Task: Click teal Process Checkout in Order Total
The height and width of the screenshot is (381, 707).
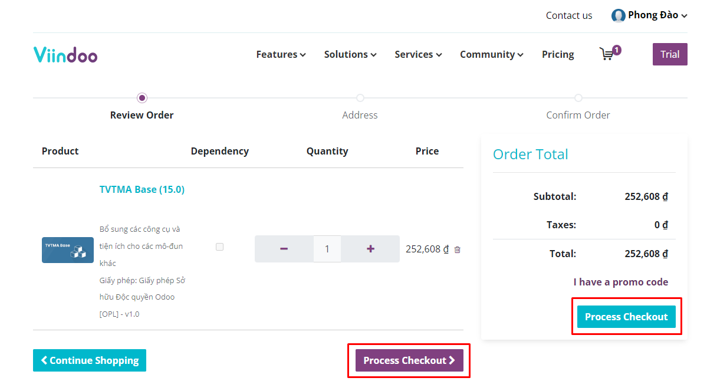Action: pos(626,317)
